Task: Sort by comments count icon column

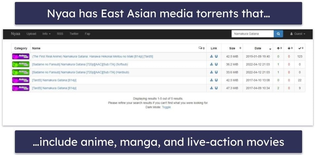Action: tap(201, 48)
